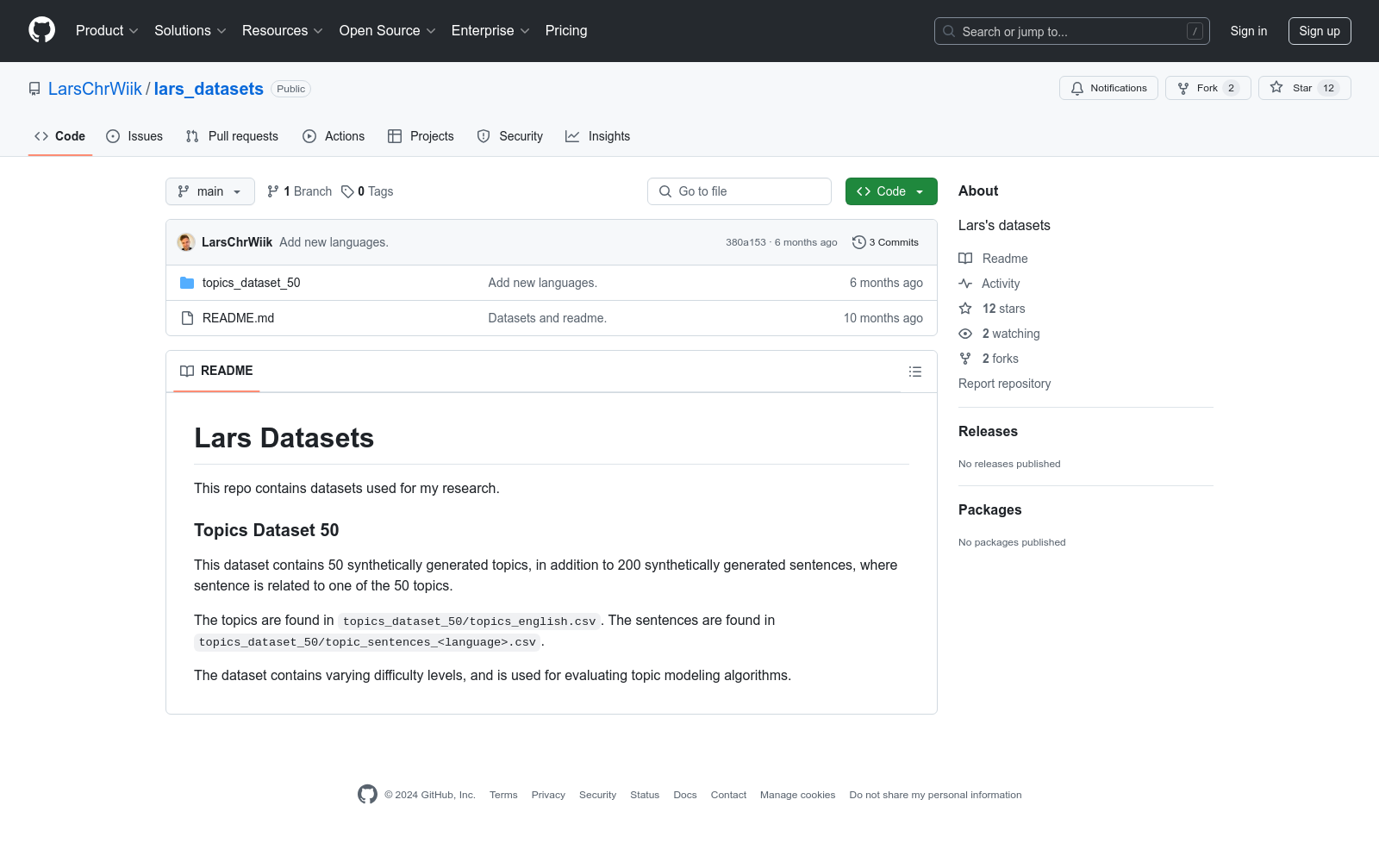Open commit hash 380a153
The width and height of the screenshot is (1379, 862).
(x=746, y=242)
